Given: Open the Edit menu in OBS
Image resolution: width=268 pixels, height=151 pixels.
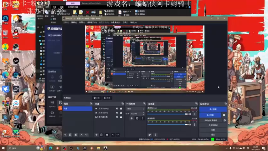Looking at the screenshot, I should (74, 22).
